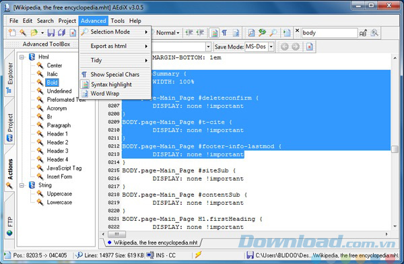Screen dimensions: 404x264
Task: Open the Tools menu
Action: (x=117, y=21)
